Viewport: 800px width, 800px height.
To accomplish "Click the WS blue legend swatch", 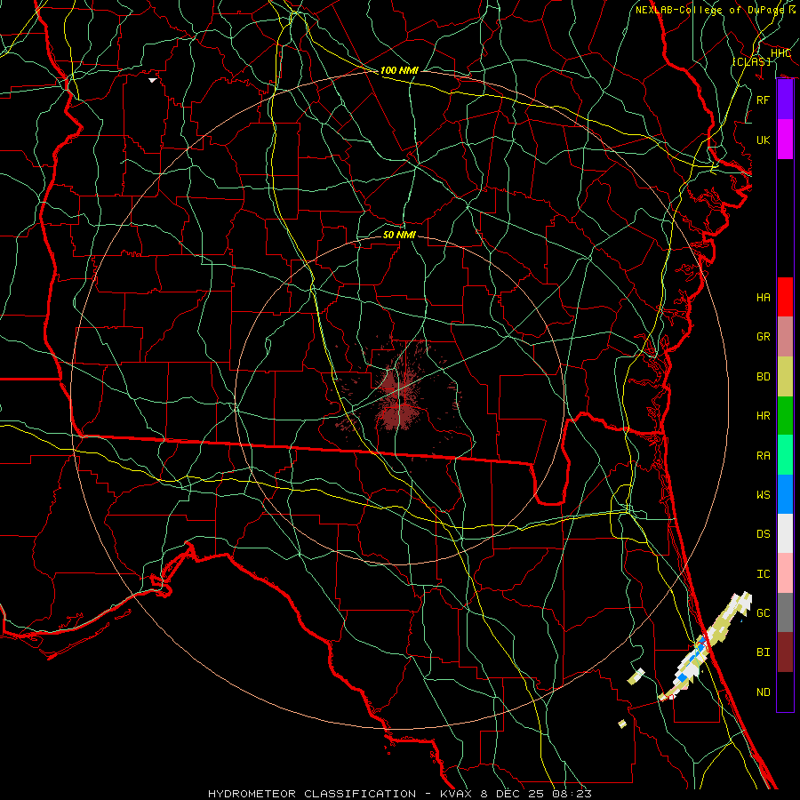I will pyautogui.click(x=785, y=494).
